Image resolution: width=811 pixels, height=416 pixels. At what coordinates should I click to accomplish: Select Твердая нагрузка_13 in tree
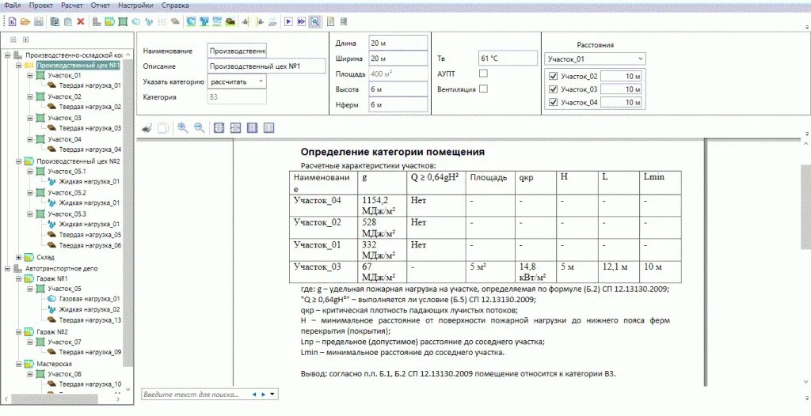[90, 320]
